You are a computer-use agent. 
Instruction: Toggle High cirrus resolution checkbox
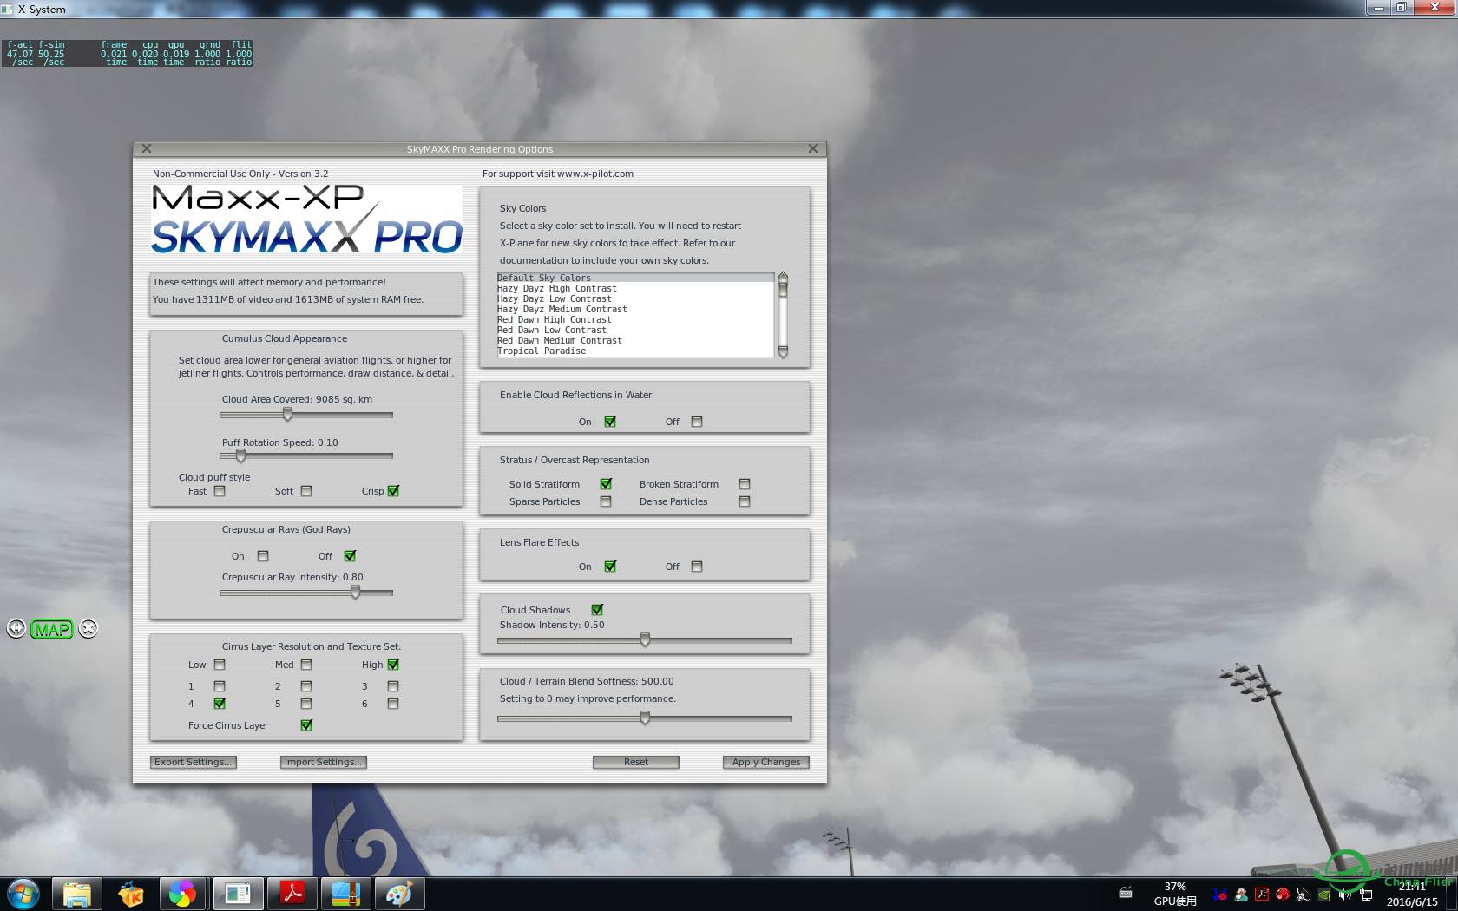pyautogui.click(x=393, y=665)
